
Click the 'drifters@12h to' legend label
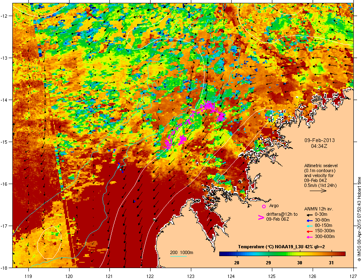tap(282, 214)
